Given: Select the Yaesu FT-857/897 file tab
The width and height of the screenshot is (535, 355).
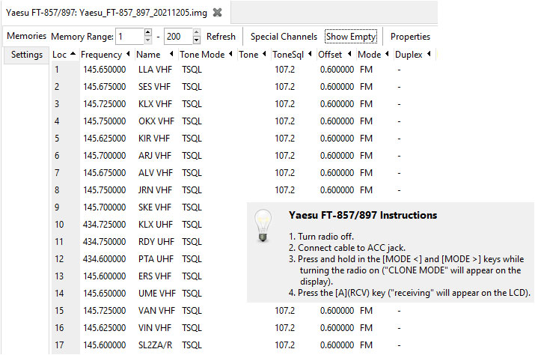Looking at the screenshot, I should (x=106, y=13).
